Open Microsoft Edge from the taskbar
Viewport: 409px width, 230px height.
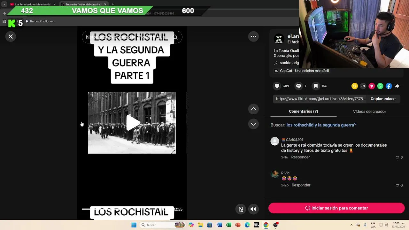(x=247, y=225)
